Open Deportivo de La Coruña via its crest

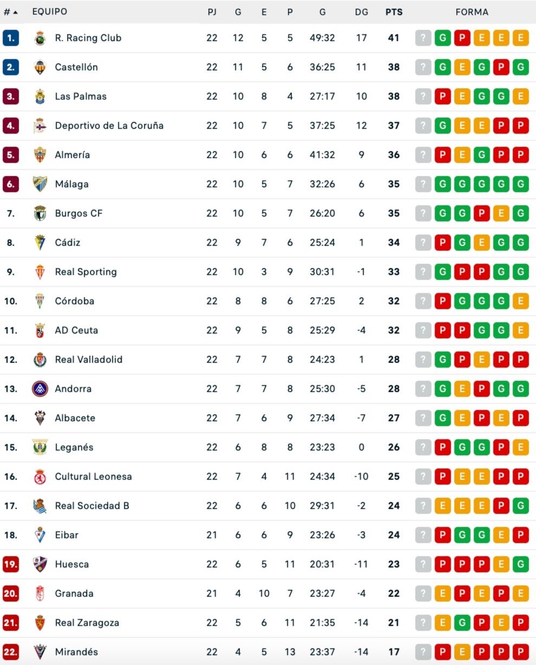click(x=39, y=125)
